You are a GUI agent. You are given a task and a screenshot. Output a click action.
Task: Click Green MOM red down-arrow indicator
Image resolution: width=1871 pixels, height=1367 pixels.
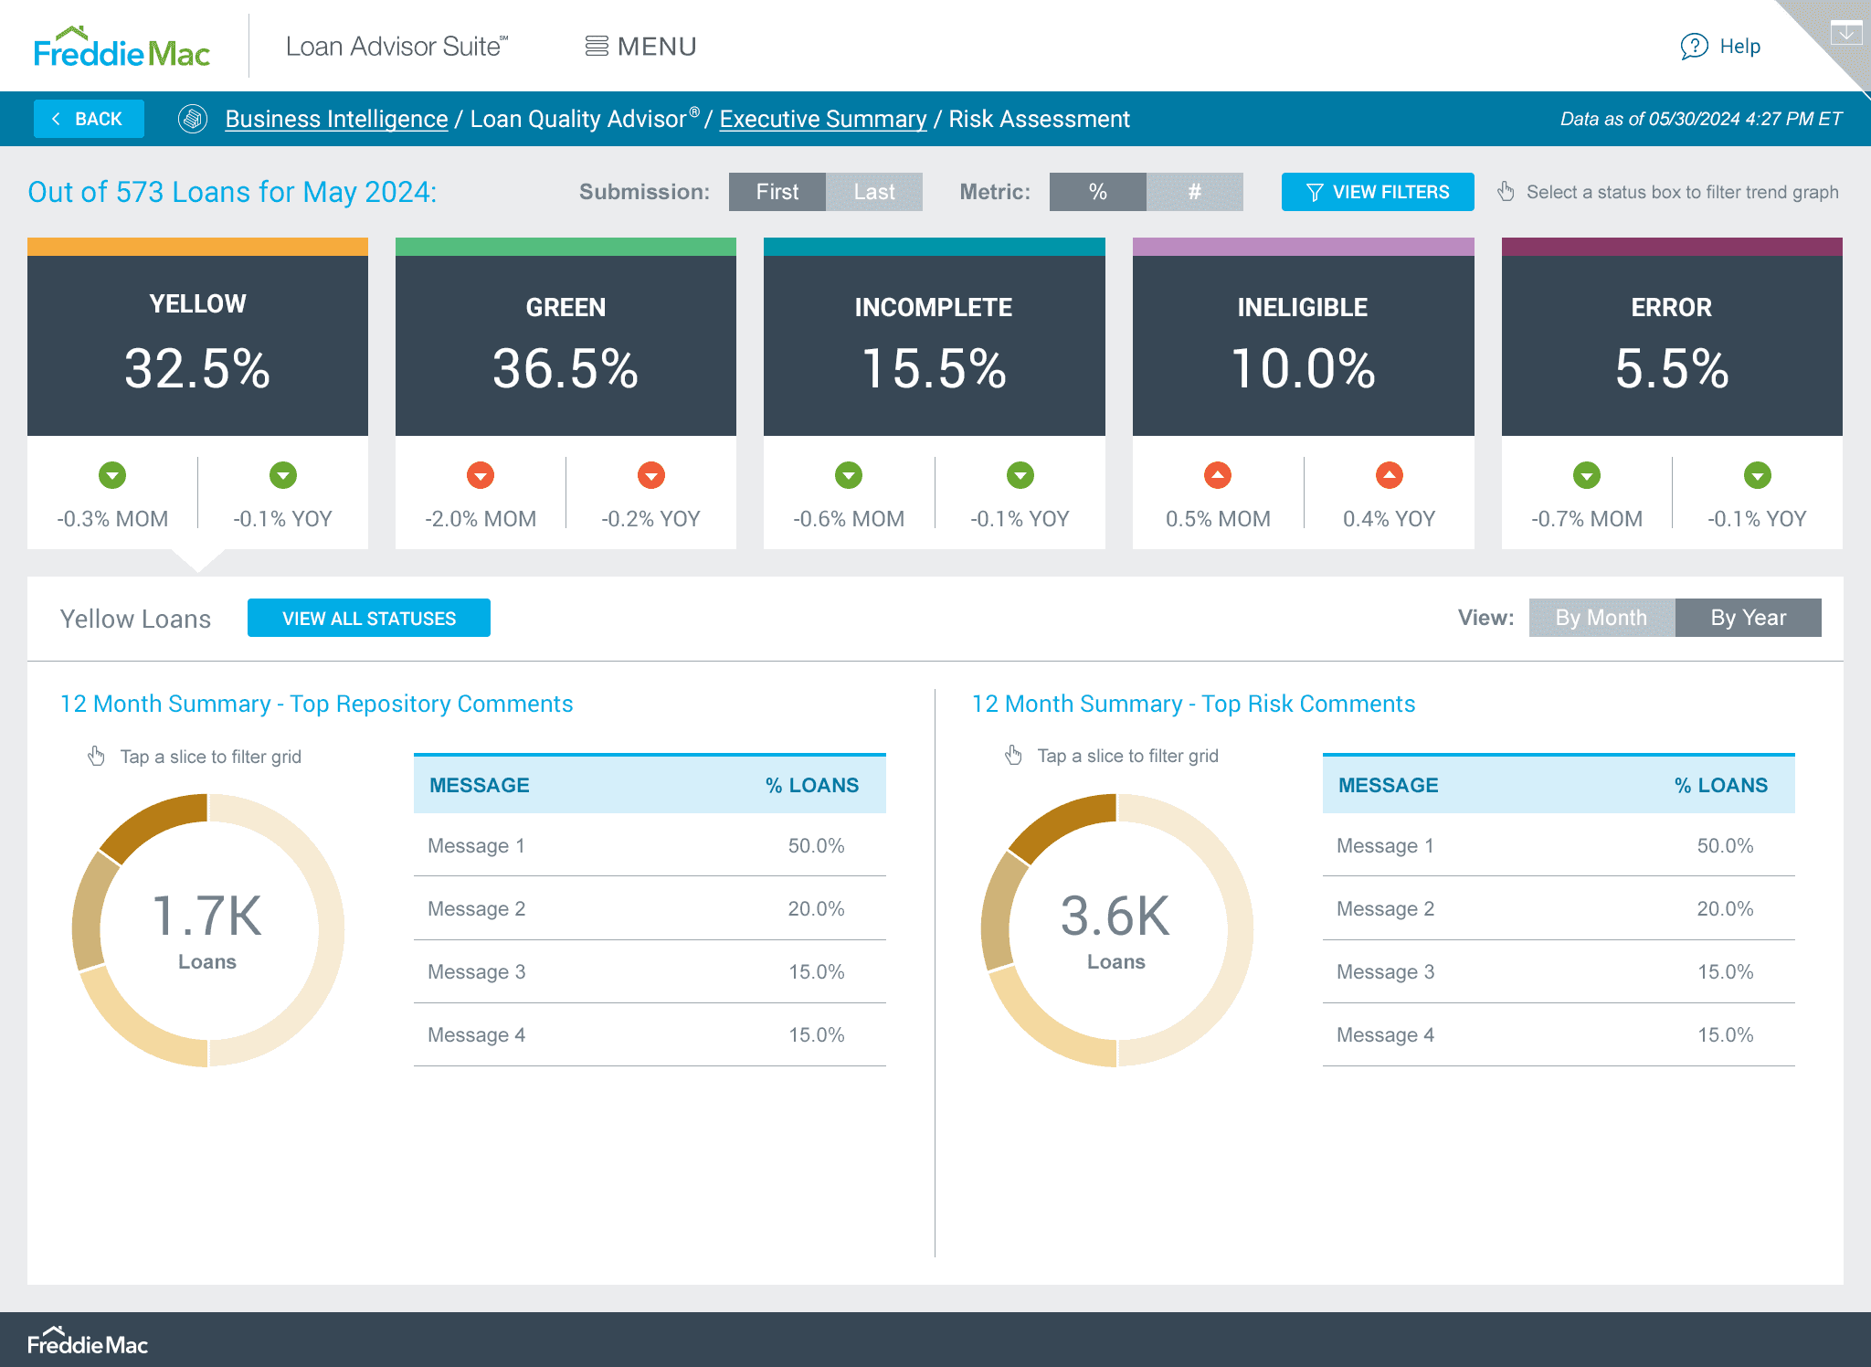click(x=481, y=475)
